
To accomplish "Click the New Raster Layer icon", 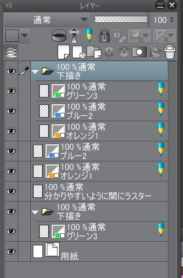I will pyautogui.click(x=64, y=52).
